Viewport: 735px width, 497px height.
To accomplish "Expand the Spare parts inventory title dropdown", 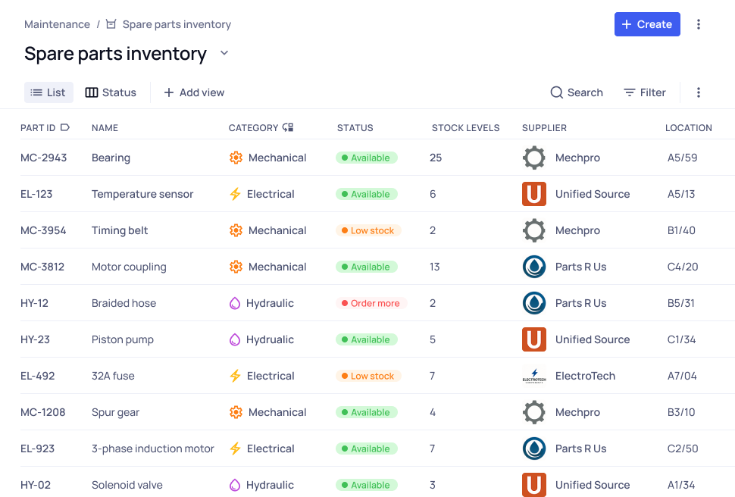I will pos(224,53).
